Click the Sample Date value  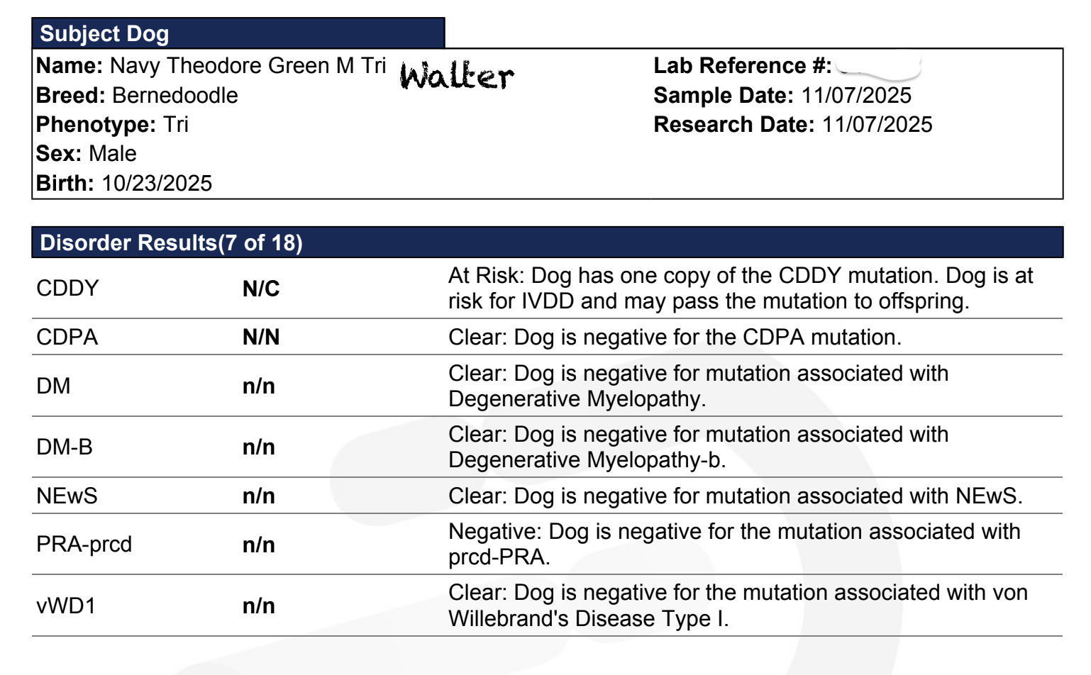pyautogui.click(x=856, y=95)
